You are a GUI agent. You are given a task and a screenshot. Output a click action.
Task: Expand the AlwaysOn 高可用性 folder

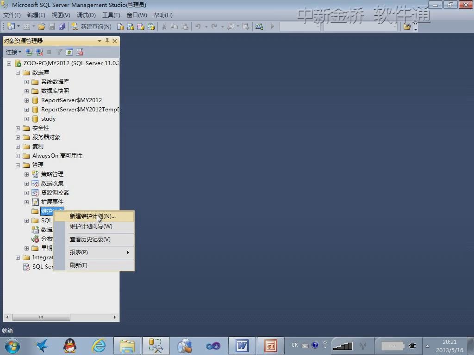[x=18, y=156]
